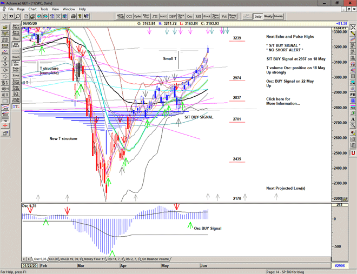This screenshot has width=357, height=274.
Task: Open the Page menu
Action: (21, 9)
